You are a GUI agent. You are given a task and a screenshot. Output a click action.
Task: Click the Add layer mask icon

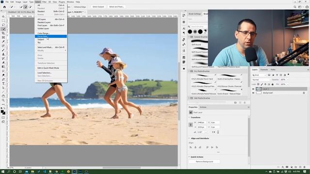pyautogui.click(x=287, y=167)
